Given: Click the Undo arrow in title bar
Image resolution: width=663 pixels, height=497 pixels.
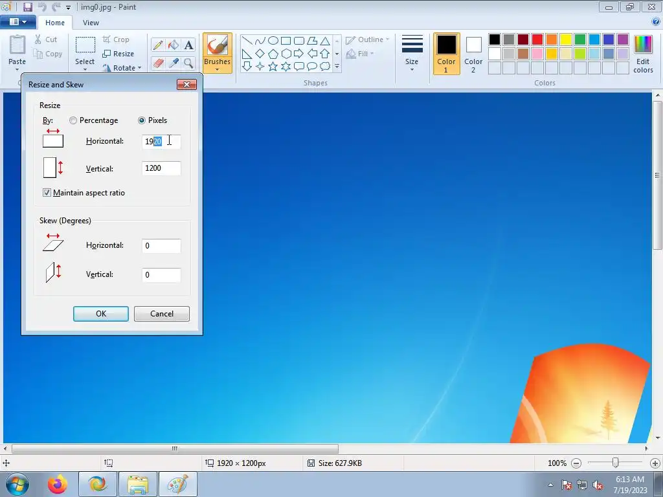Looking at the screenshot, I should click(x=42, y=6).
